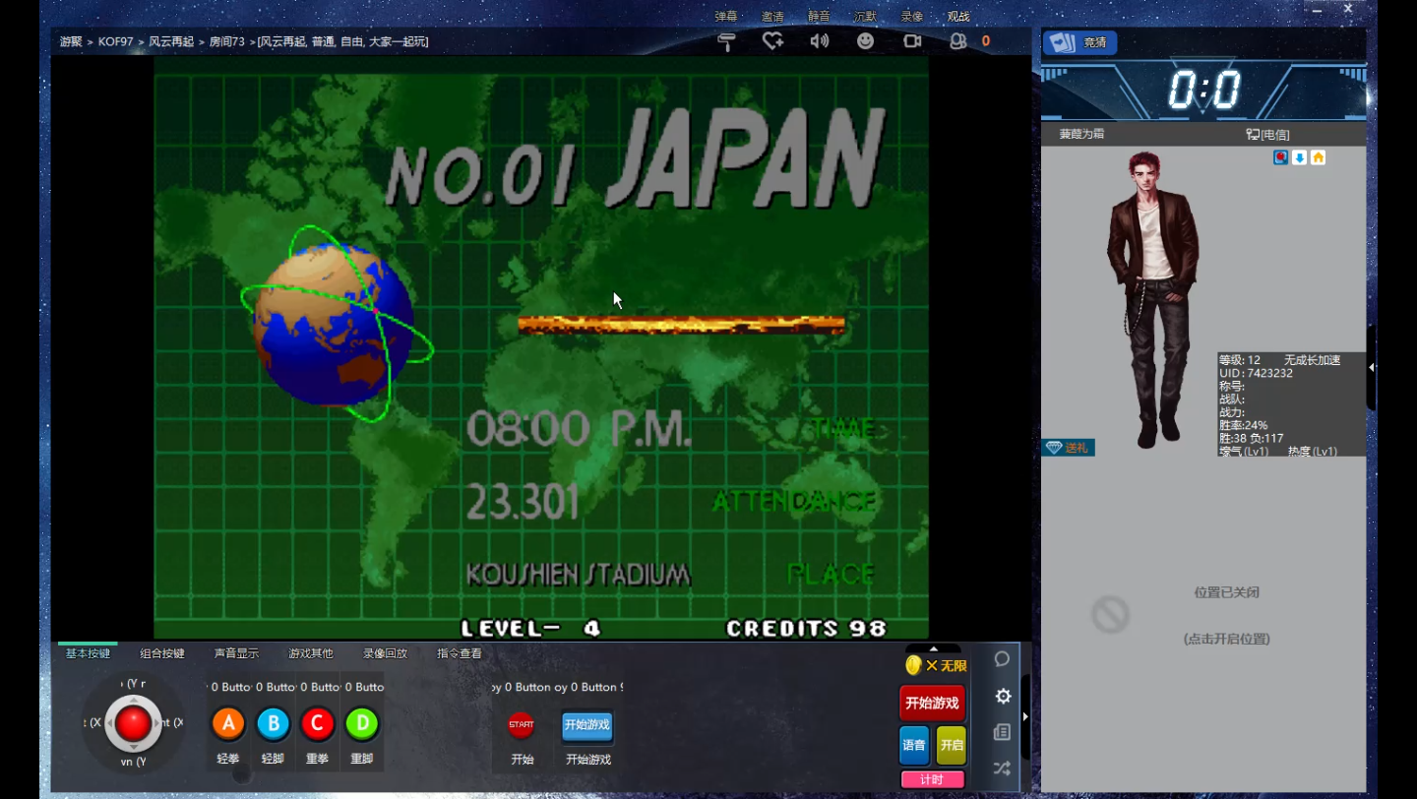Collapse side panel via left-pointing arrow handle

[x=1371, y=367]
